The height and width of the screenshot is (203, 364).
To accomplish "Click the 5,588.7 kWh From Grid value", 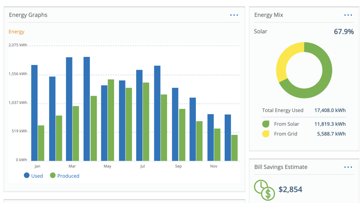I will point(331,134).
